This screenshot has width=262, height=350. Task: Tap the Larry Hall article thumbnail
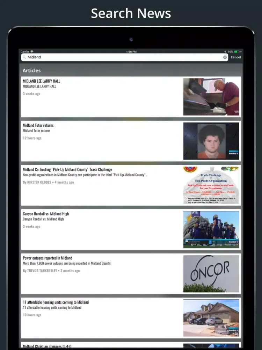point(211,97)
